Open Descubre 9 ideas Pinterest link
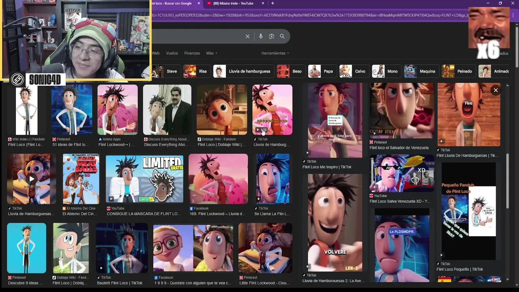Screen dimensions: 519x292 pyautogui.click(x=26, y=283)
